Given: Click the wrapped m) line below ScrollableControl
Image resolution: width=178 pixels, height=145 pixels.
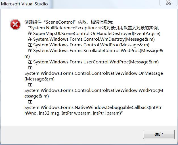Looking at the screenshot, I should coord(27,56).
